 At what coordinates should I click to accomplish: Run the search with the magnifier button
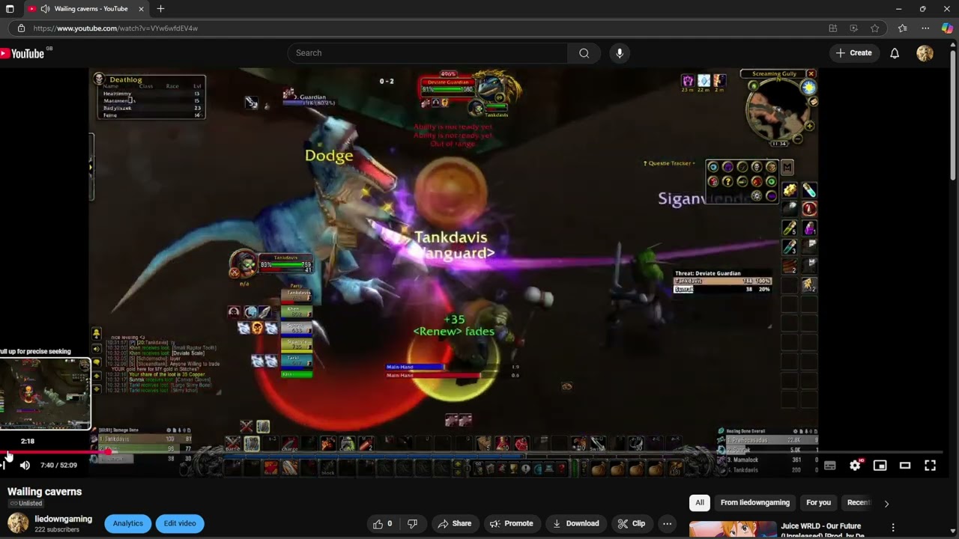pyautogui.click(x=584, y=53)
